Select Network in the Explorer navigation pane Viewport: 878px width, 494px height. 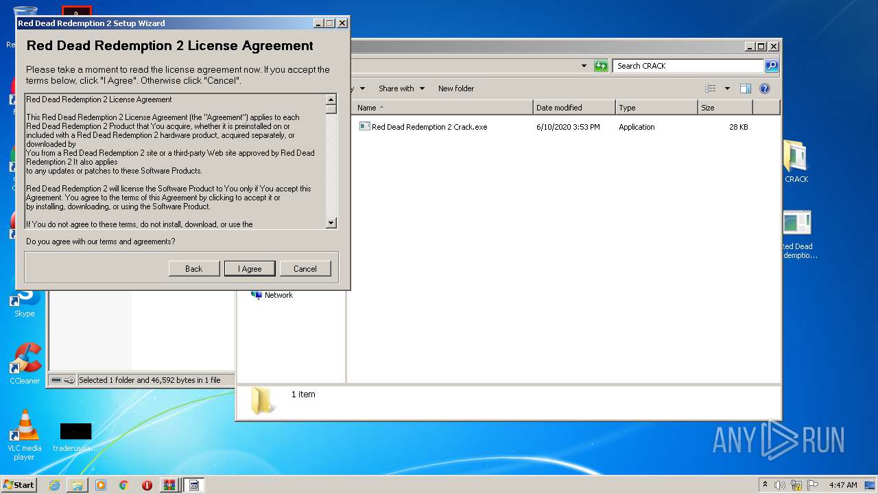[x=272, y=295]
